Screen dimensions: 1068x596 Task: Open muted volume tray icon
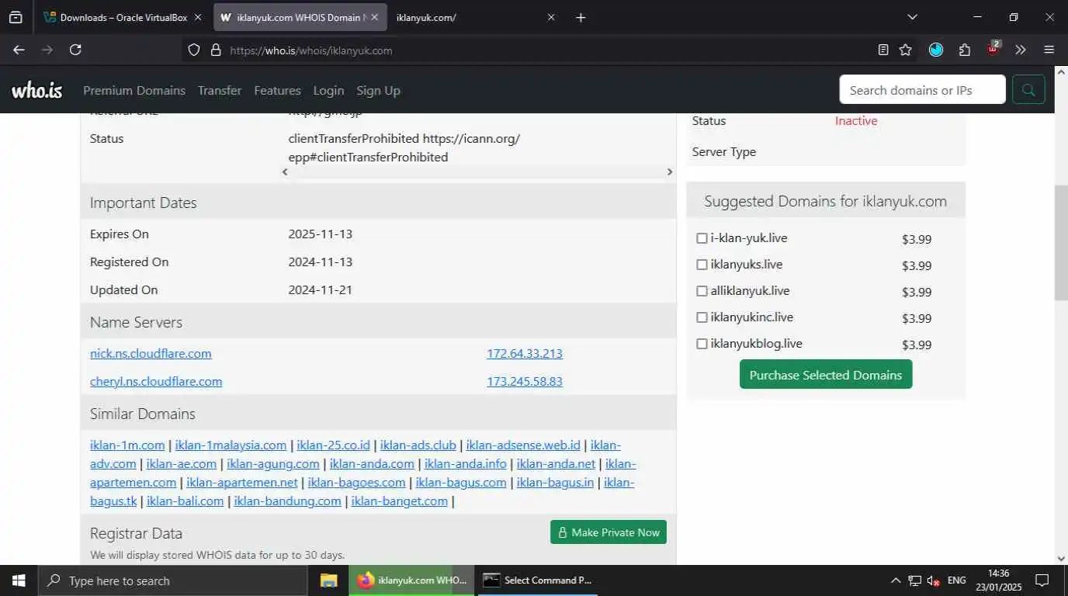point(934,580)
